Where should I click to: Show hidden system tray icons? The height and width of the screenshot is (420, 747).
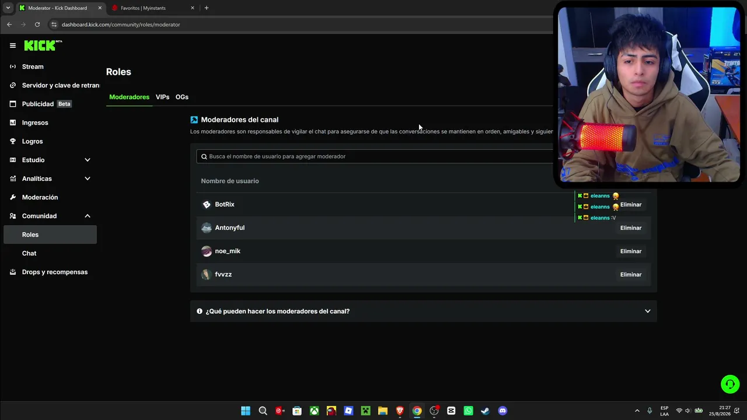click(x=637, y=411)
